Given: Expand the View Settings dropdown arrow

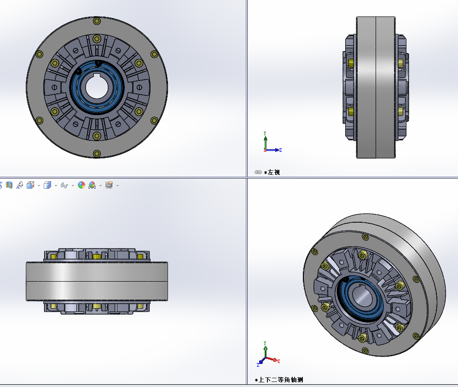Looking at the screenshot, I should [x=117, y=185].
